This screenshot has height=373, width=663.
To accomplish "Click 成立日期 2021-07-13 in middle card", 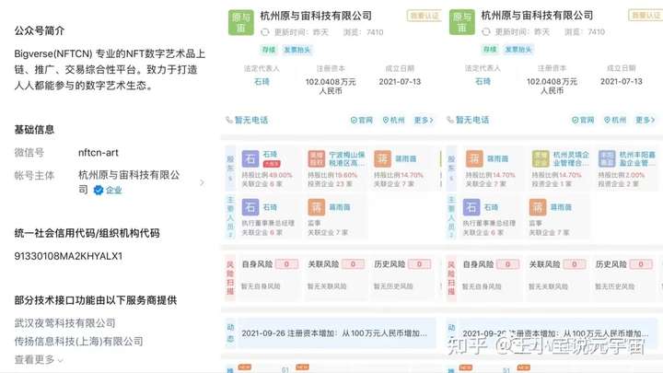I will [x=400, y=82].
